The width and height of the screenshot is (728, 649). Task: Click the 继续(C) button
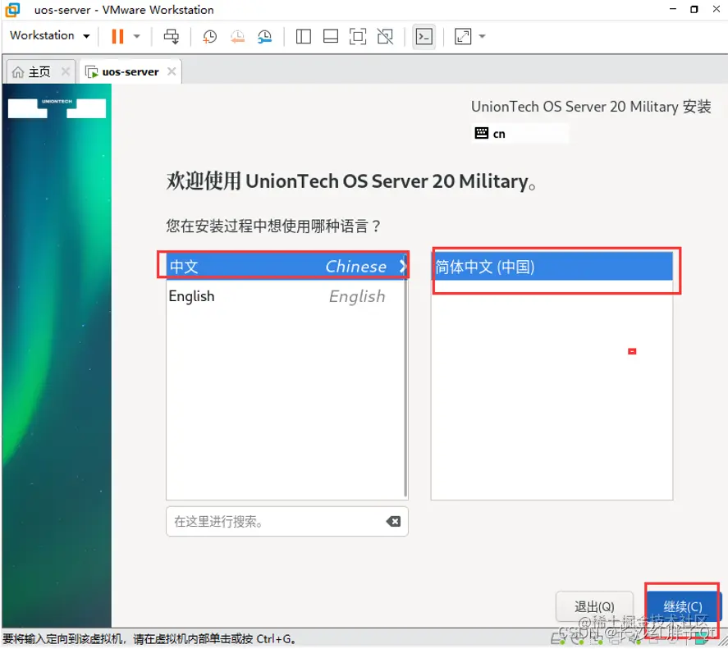point(682,606)
